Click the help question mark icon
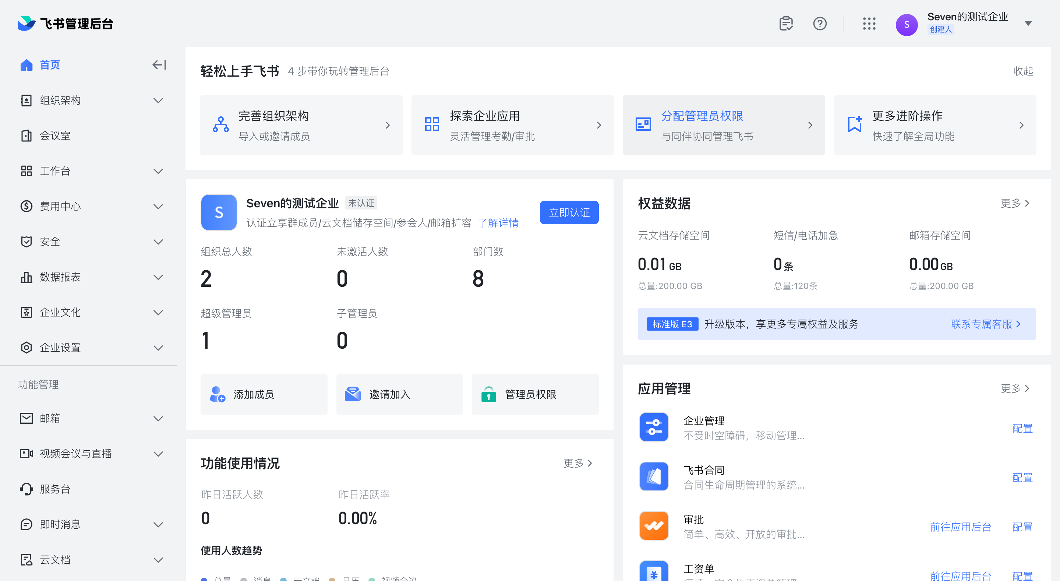Image resolution: width=1060 pixels, height=581 pixels. coord(819,24)
